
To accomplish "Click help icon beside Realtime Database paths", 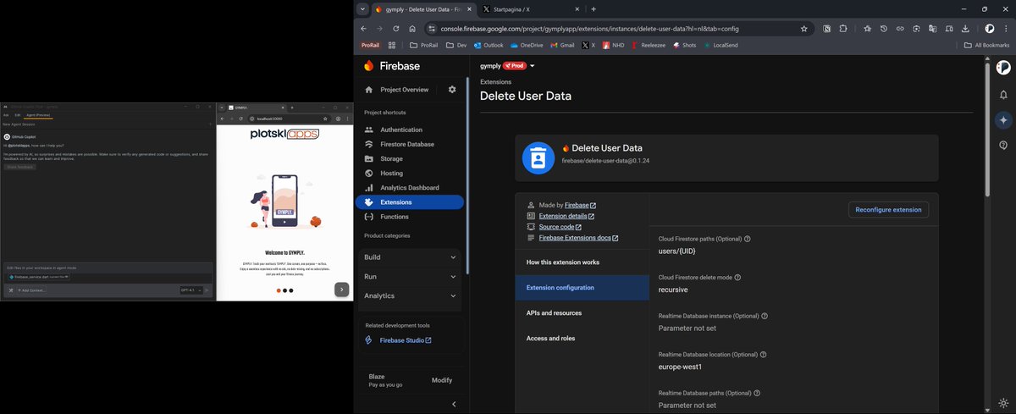I will click(x=755, y=393).
